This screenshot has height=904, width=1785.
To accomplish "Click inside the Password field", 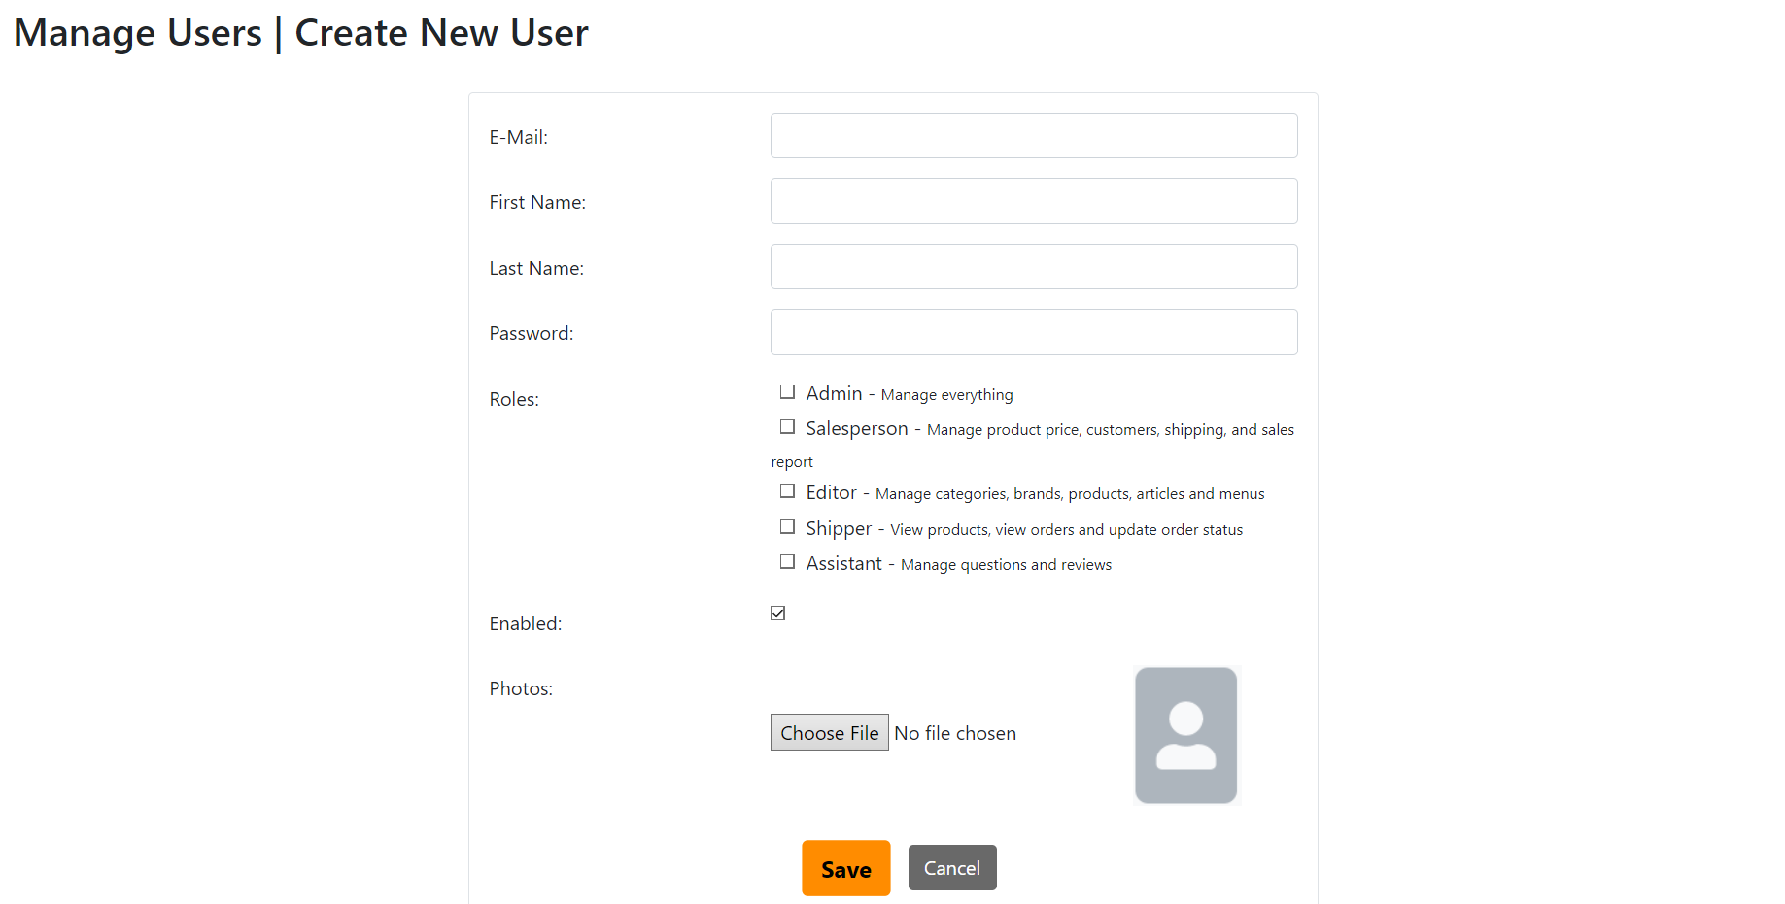I will click(1033, 331).
